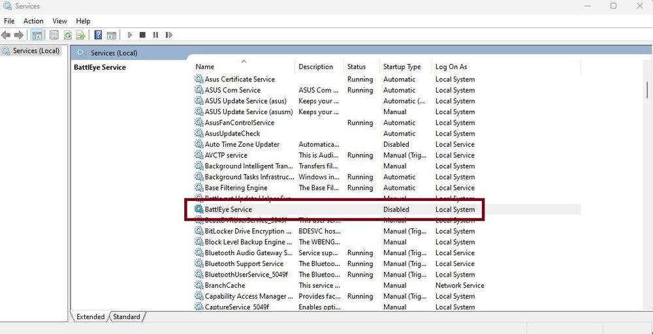This screenshot has width=653, height=334.
Task: Select CaptureService_5049f entry
Action: [237, 307]
